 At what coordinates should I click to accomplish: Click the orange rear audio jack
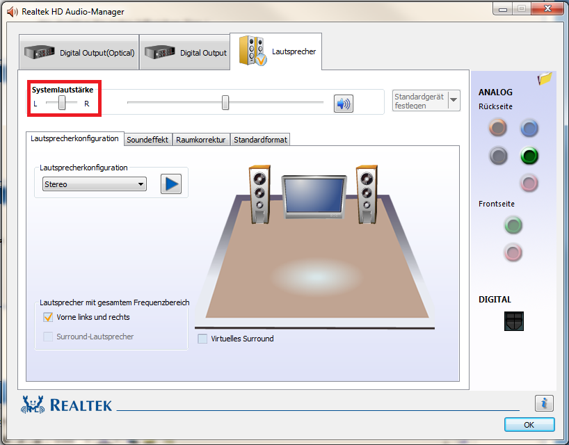coord(497,128)
